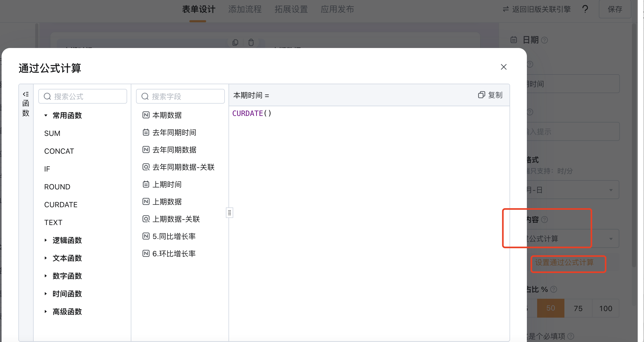This screenshot has width=644, height=342.
Task: Click the 搜索公式 search field
Action: tap(83, 96)
